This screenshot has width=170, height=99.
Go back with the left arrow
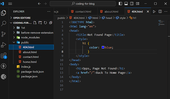tap(39, 4)
